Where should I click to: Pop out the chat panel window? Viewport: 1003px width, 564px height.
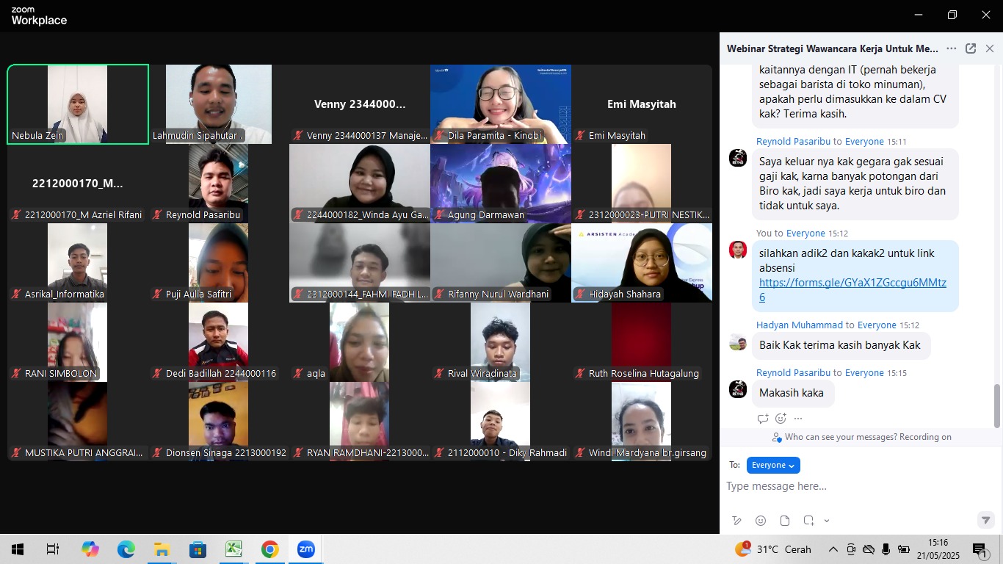971,48
